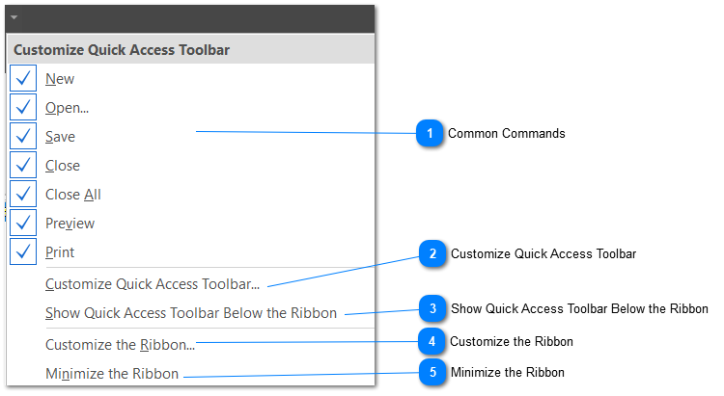724x396 pixels.
Task: Click the toolbar dropdown arrow at top
Action: pyautogui.click(x=14, y=17)
